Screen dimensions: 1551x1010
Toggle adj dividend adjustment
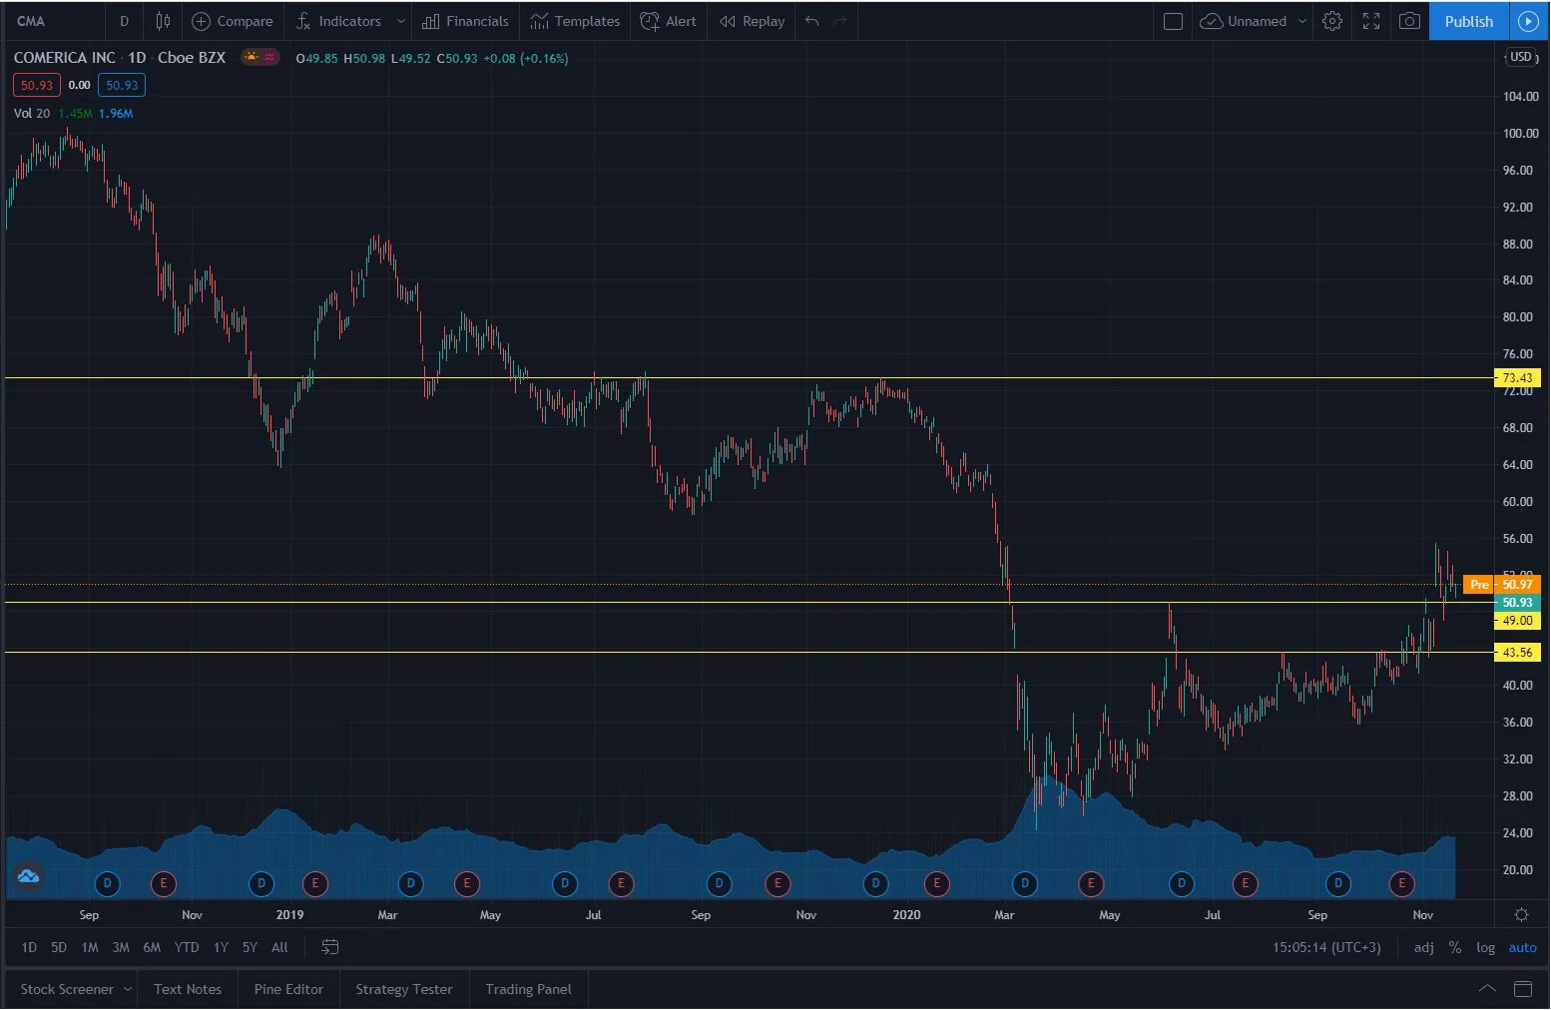click(x=1424, y=947)
